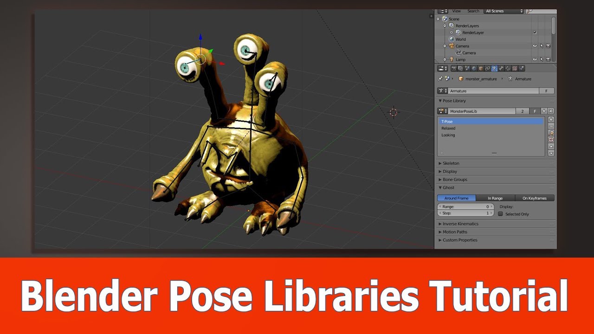Toggle the pin icon in the properties context
This screenshot has height=334, width=594.
[440, 79]
